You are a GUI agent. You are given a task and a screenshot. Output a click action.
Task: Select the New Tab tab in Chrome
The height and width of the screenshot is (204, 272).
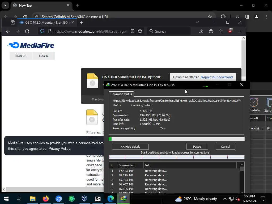coord(42,6)
